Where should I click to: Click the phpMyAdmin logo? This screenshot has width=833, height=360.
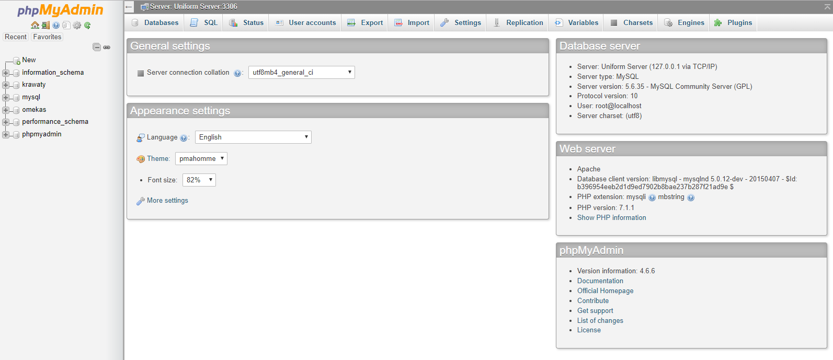pos(60,10)
